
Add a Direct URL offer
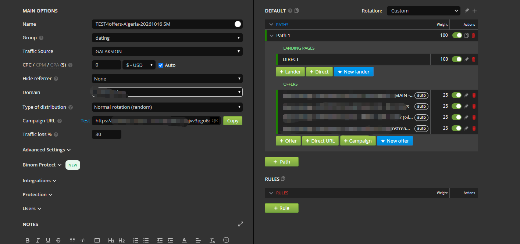click(x=320, y=141)
